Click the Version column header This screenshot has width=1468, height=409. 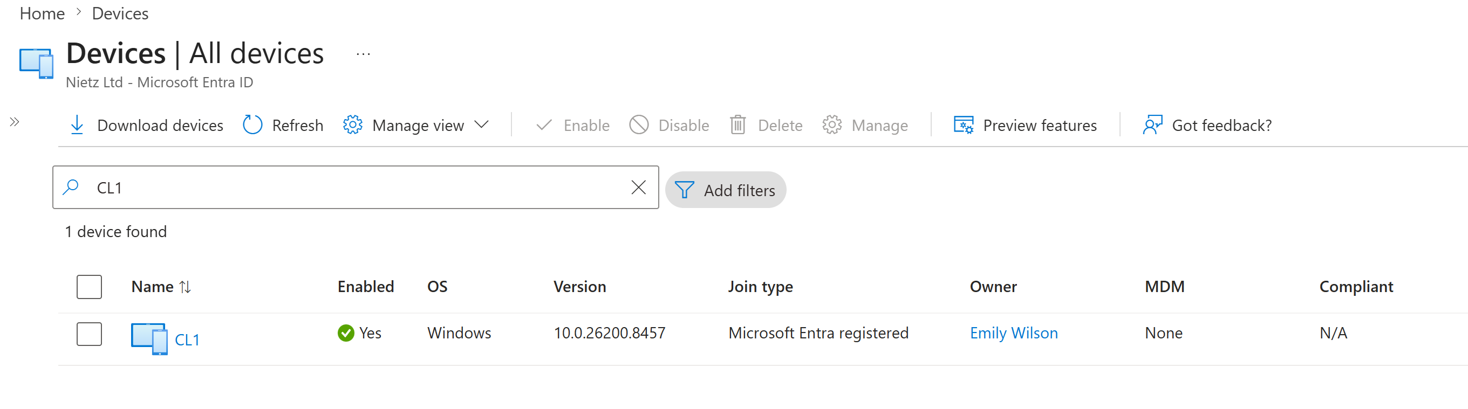coord(579,287)
